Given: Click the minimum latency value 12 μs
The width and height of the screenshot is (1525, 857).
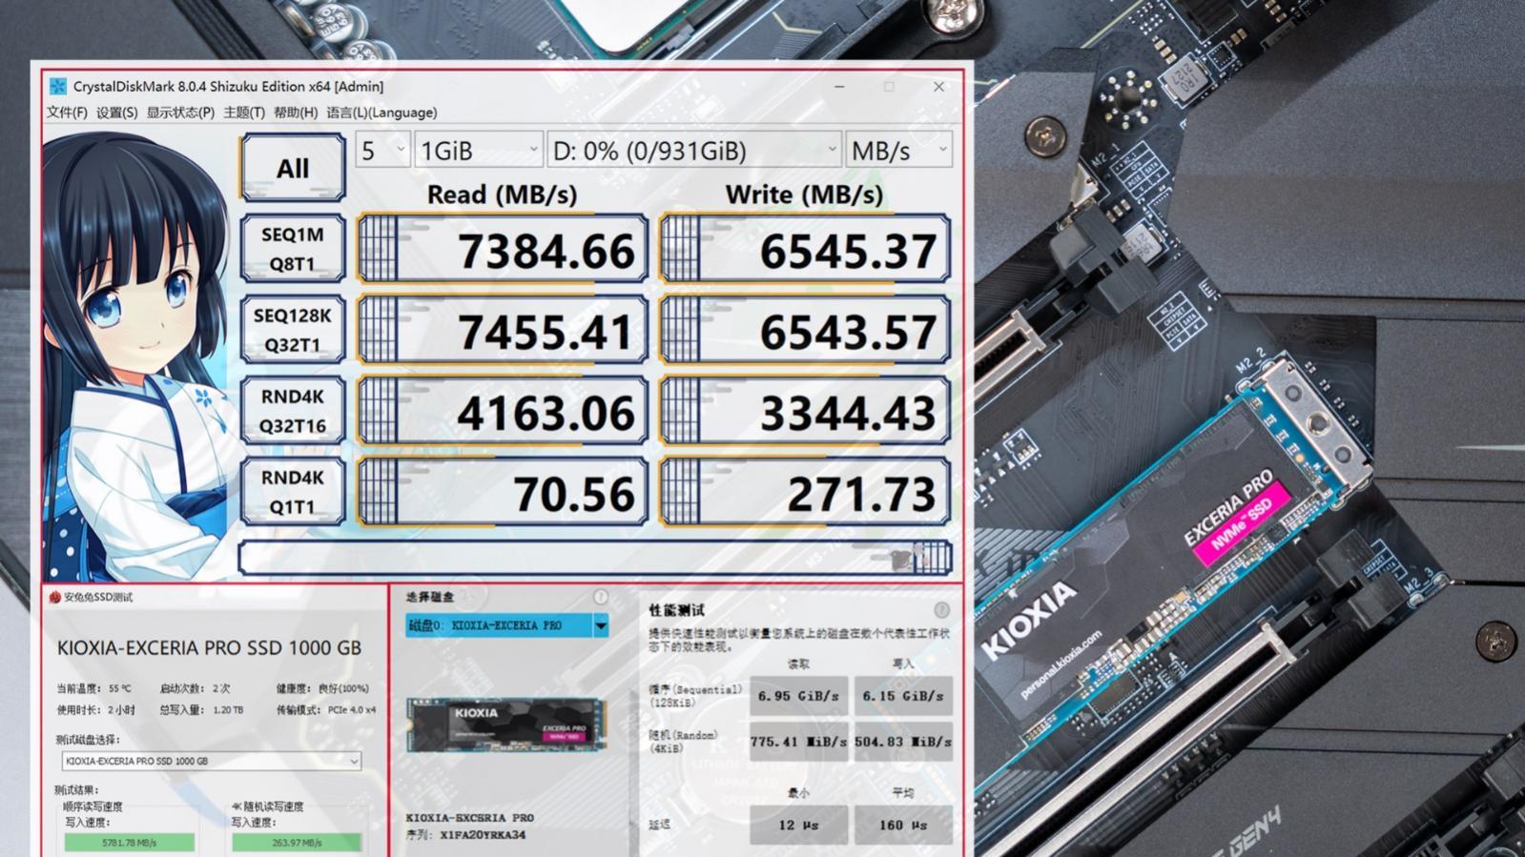Looking at the screenshot, I should tap(798, 825).
